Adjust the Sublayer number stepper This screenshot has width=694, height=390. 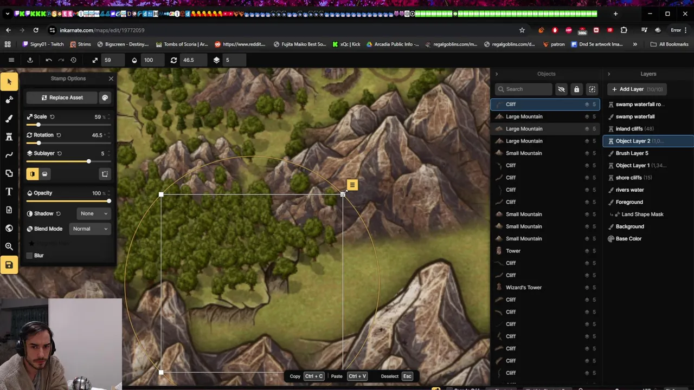pos(108,153)
